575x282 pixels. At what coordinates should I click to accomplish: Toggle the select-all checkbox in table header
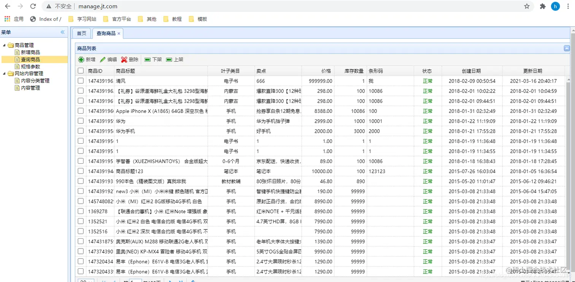[81, 71]
